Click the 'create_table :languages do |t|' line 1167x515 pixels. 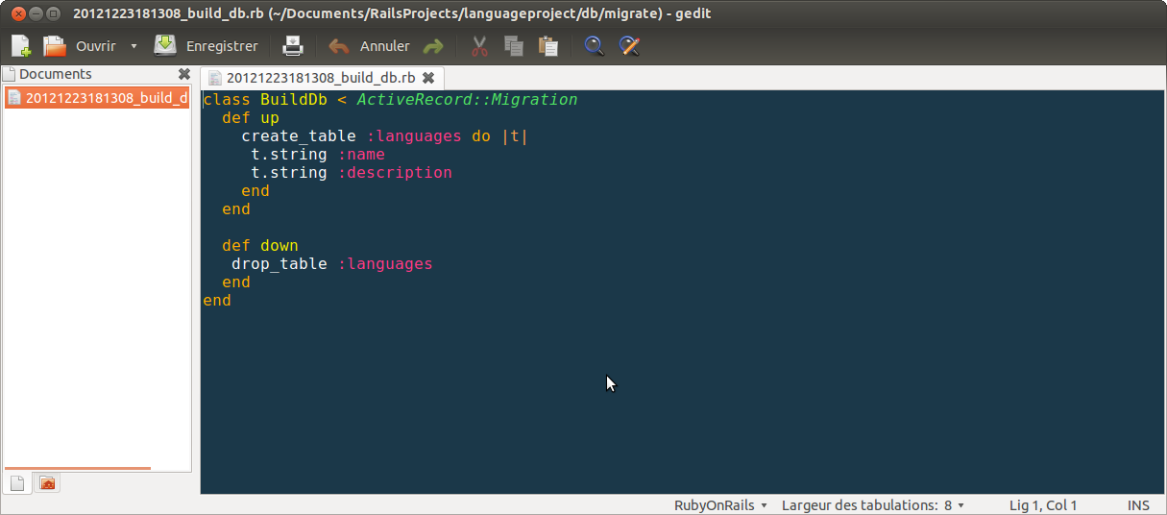click(x=385, y=136)
